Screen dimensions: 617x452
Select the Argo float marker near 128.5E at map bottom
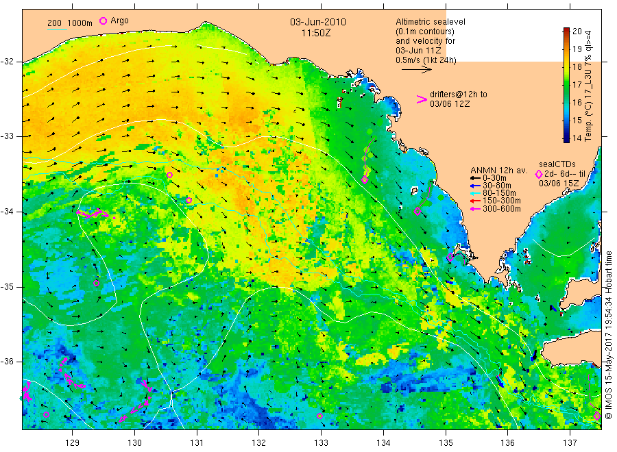pos(46,414)
